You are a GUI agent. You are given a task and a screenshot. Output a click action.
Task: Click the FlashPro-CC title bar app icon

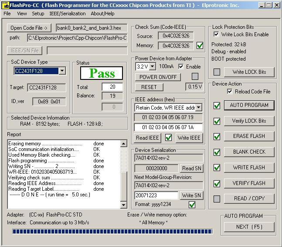5,5
